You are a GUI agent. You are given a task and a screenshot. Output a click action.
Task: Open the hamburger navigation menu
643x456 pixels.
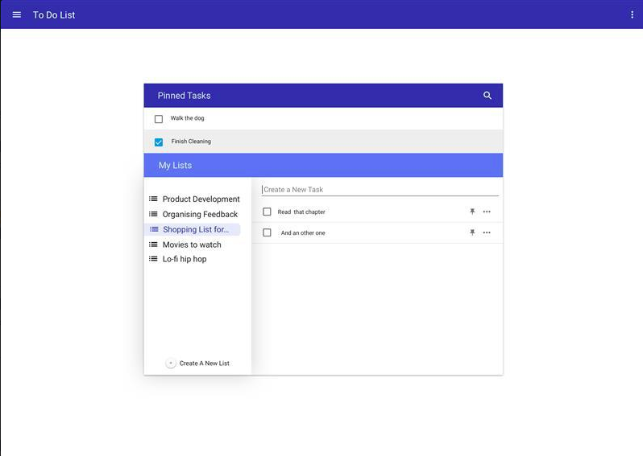pos(17,14)
